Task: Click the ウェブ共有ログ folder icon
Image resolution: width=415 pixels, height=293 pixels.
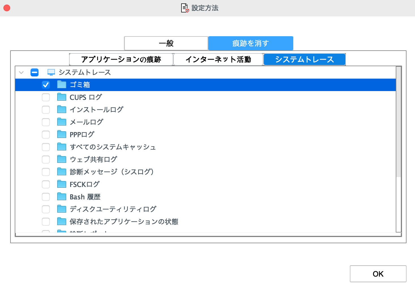Action: pos(62,159)
